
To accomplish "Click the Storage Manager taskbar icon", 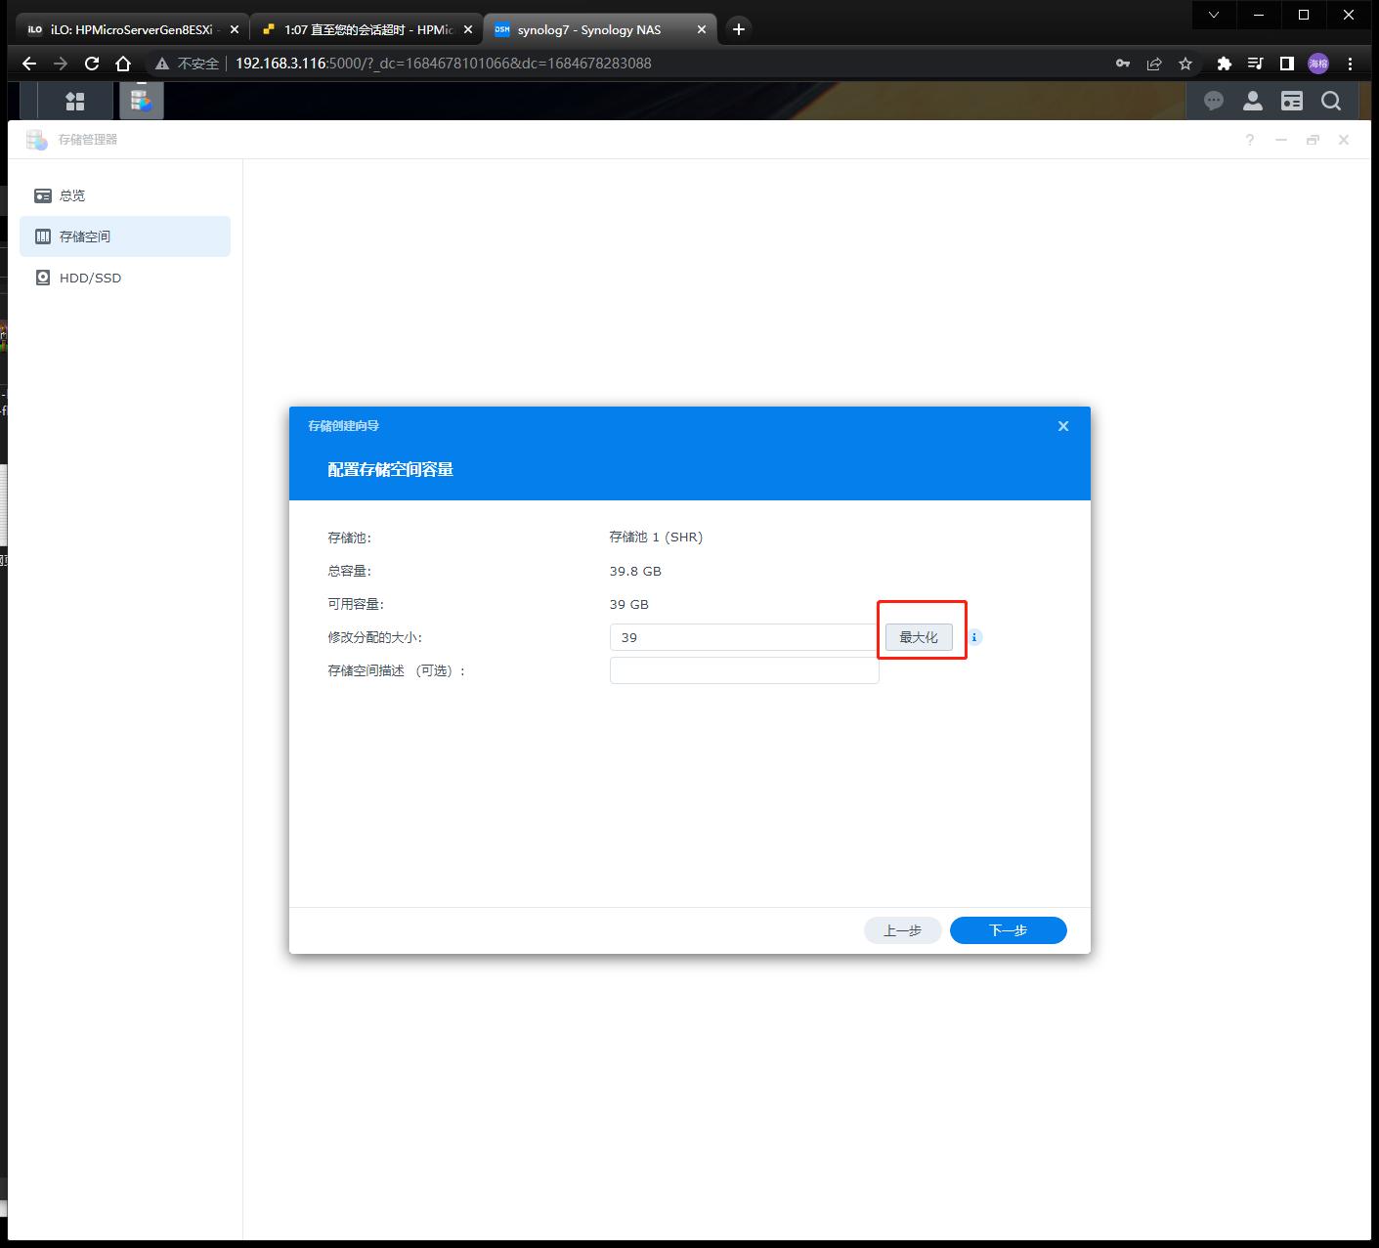I will [x=142, y=101].
